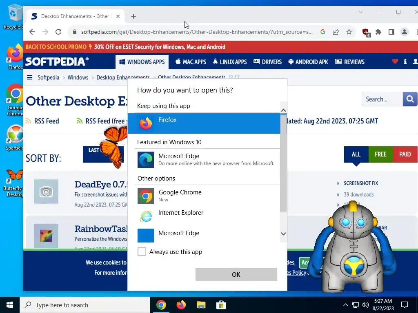Close the Desktop Enhancements tab
Viewport: 418px width, 313px height.
click(118, 16)
